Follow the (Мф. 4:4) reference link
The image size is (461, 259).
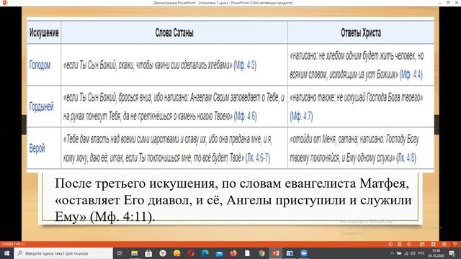click(x=411, y=75)
